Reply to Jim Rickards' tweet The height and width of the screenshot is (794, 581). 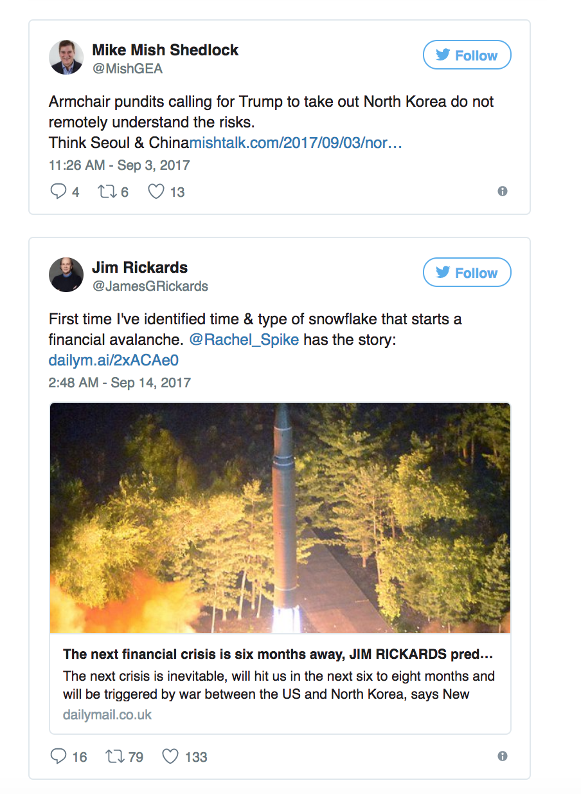pyautogui.click(x=58, y=757)
